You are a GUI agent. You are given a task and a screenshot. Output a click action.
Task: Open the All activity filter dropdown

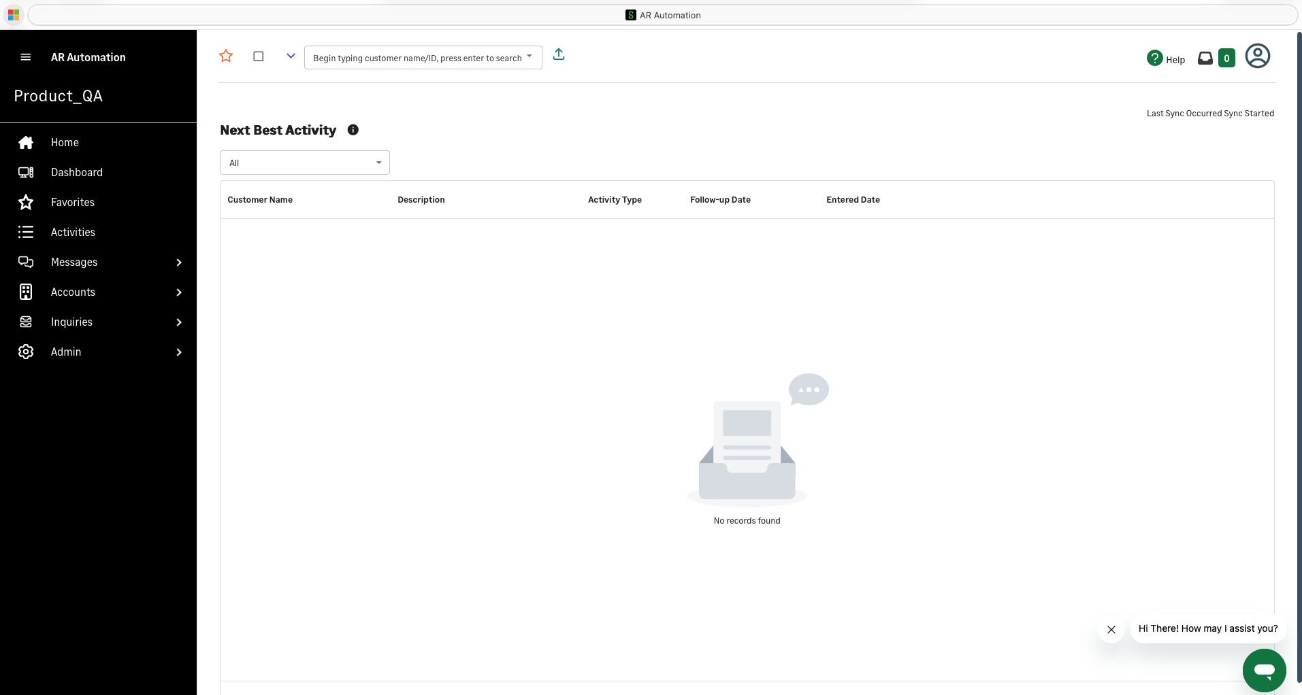pos(304,163)
